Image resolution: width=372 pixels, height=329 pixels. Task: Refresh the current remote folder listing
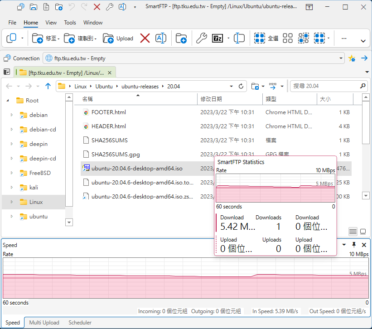point(241,86)
